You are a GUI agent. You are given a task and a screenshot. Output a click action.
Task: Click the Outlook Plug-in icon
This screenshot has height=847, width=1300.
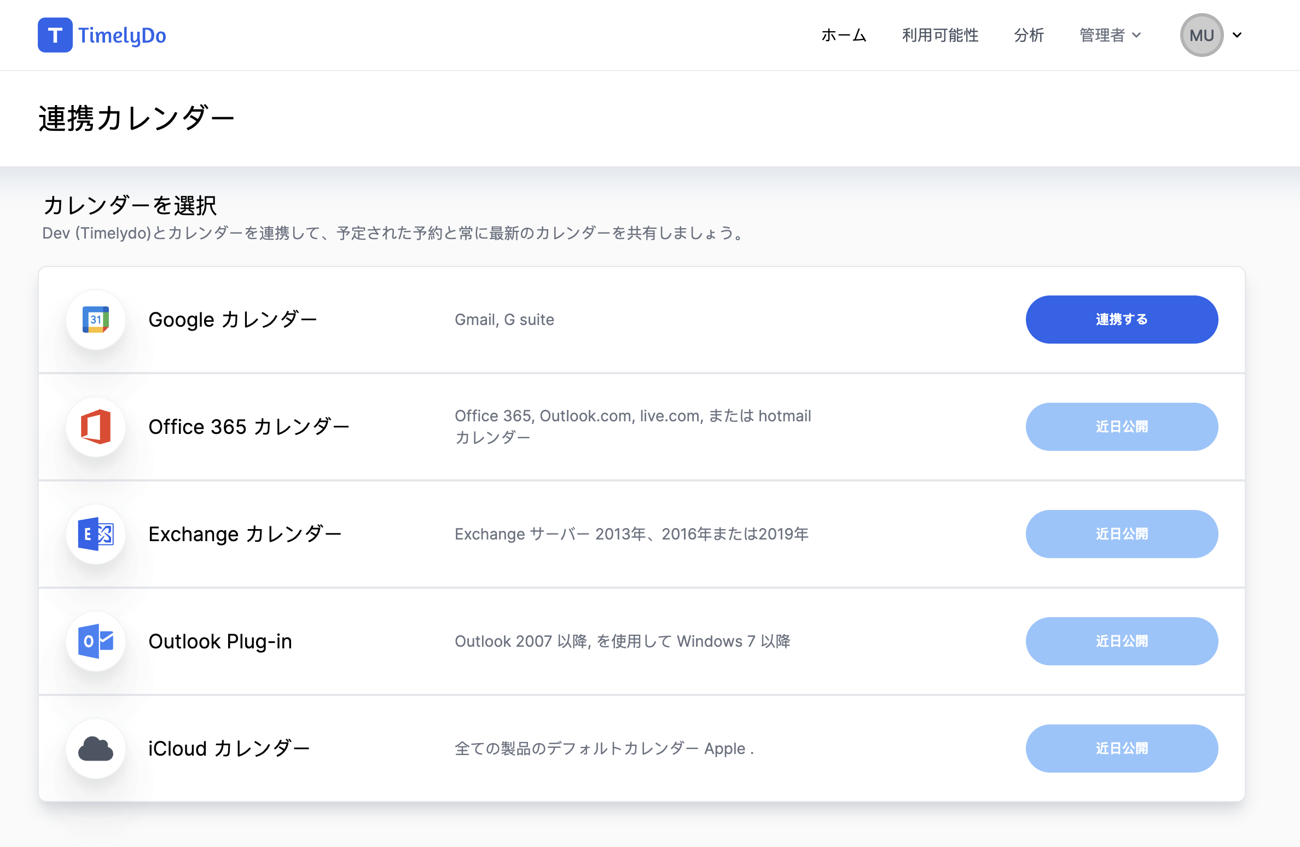(96, 641)
